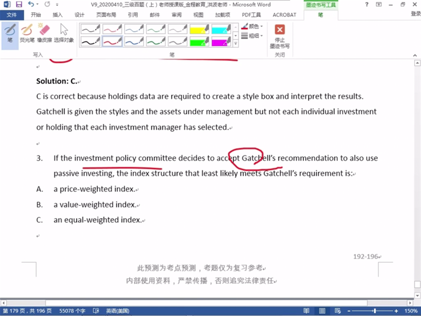Click the Select Objects (选择对象) tool
The image size is (421, 316).
point(64,33)
